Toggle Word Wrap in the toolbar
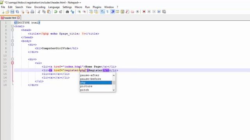The image size is (250, 140). pos(102,12)
